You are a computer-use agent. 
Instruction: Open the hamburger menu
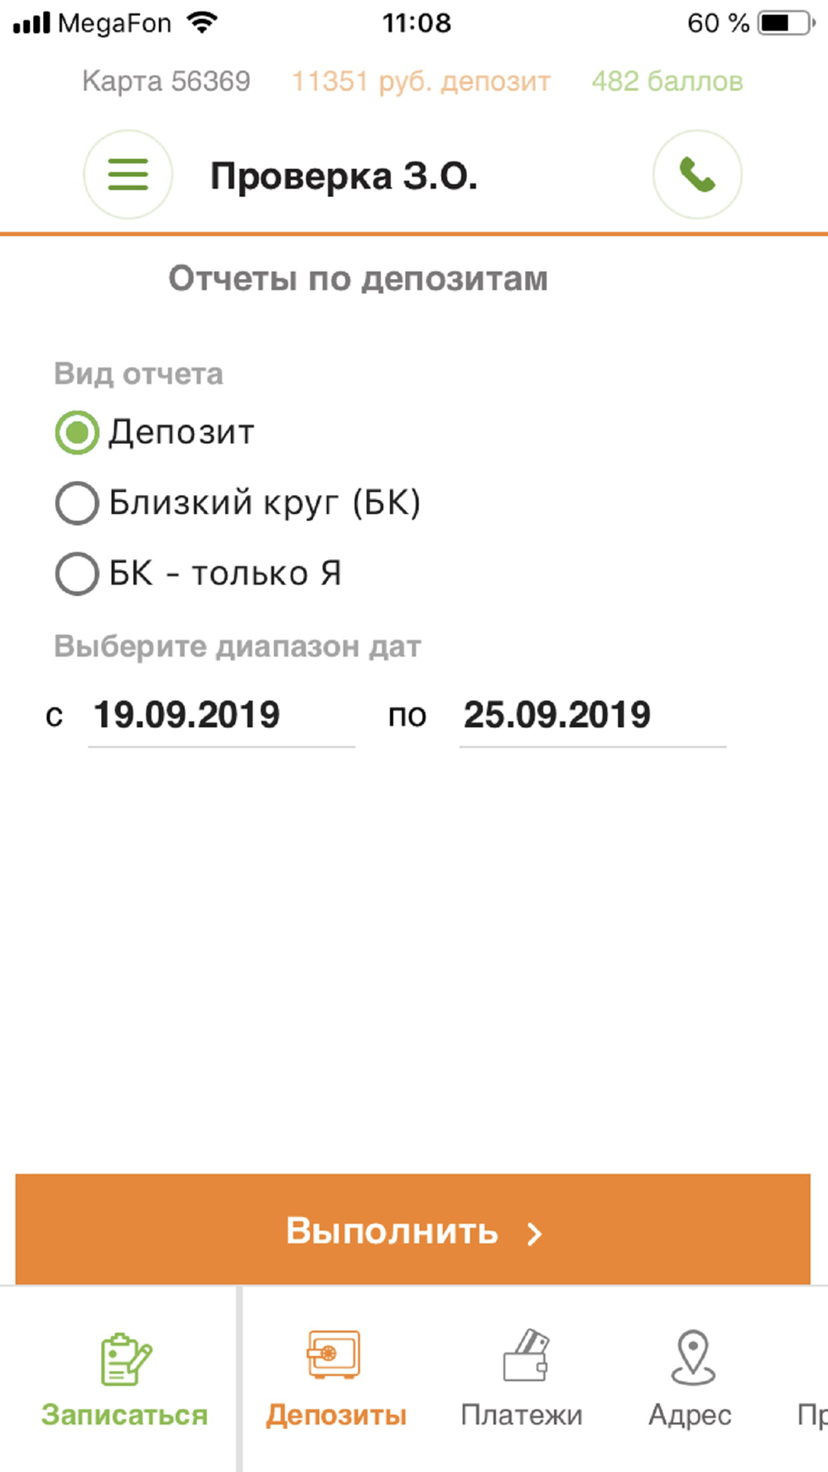(x=128, y=175)
